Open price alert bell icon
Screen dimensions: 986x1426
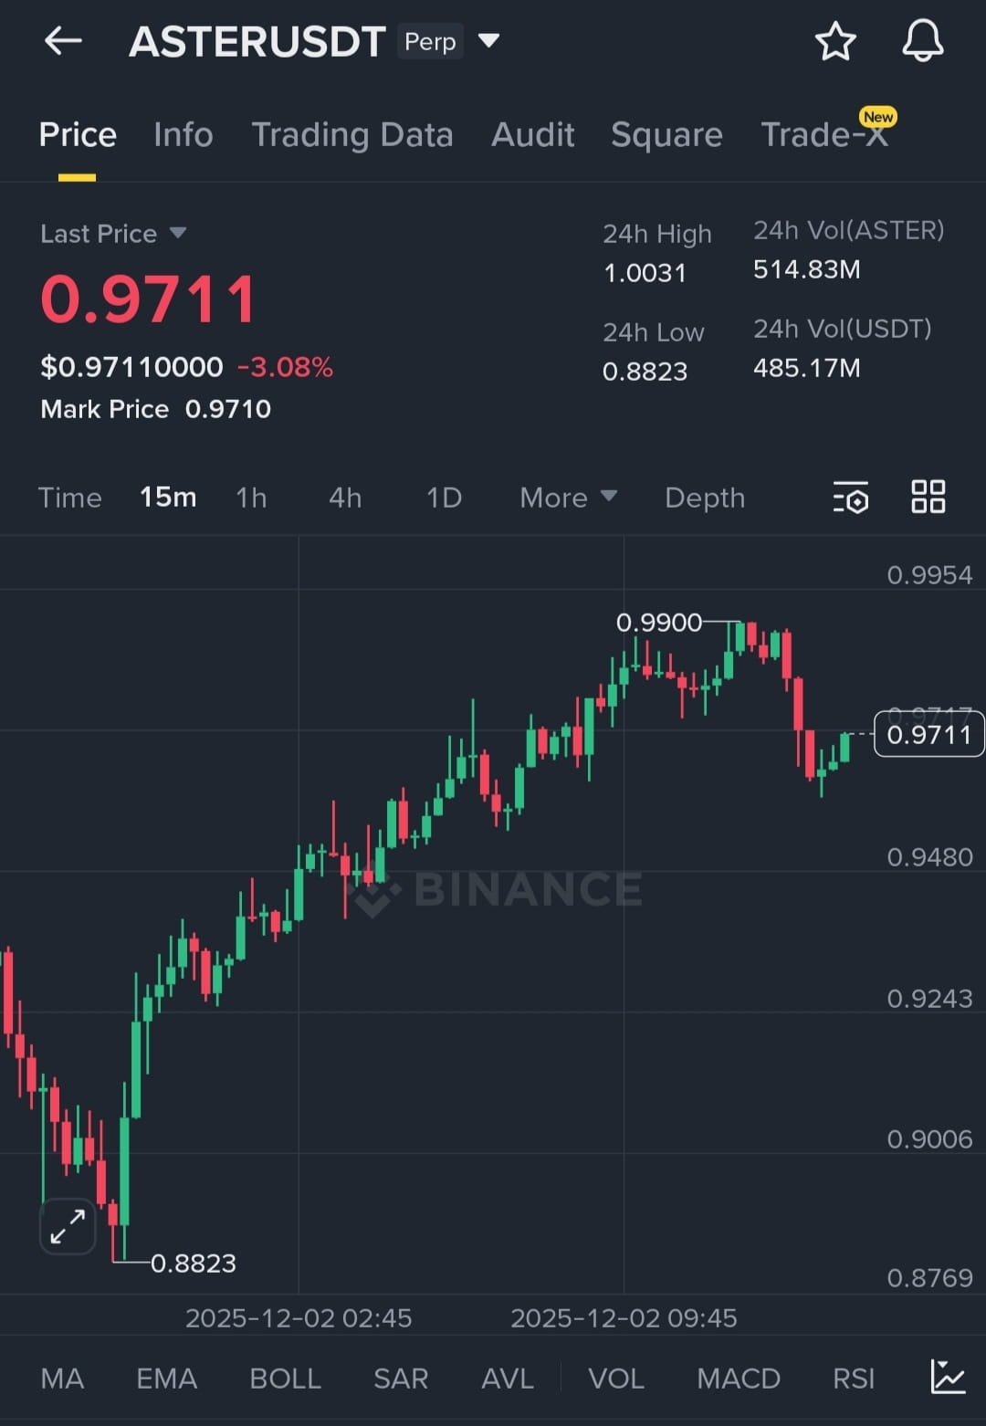(922, 41)
